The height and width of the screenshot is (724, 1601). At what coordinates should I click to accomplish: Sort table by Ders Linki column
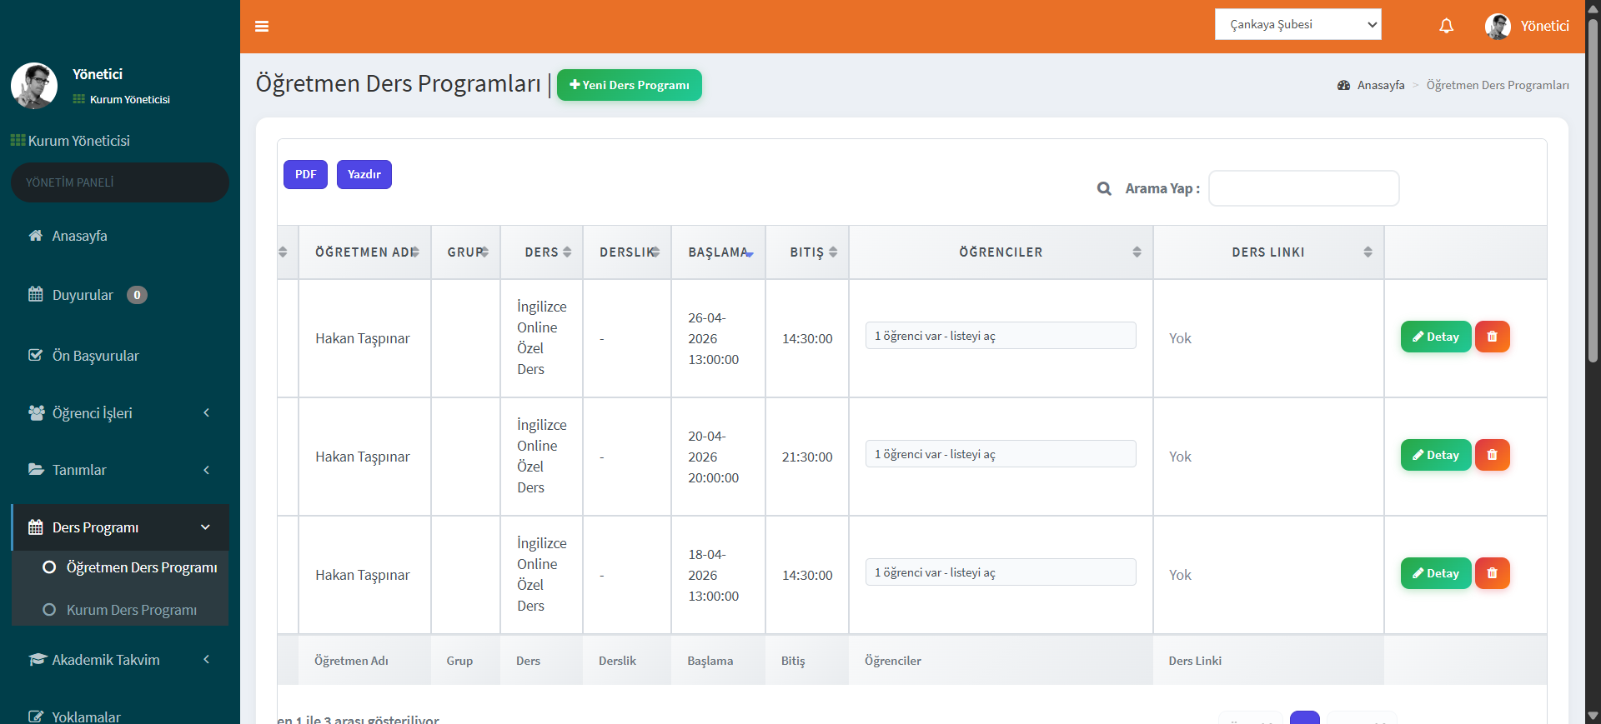click(x=1268, y=252)
